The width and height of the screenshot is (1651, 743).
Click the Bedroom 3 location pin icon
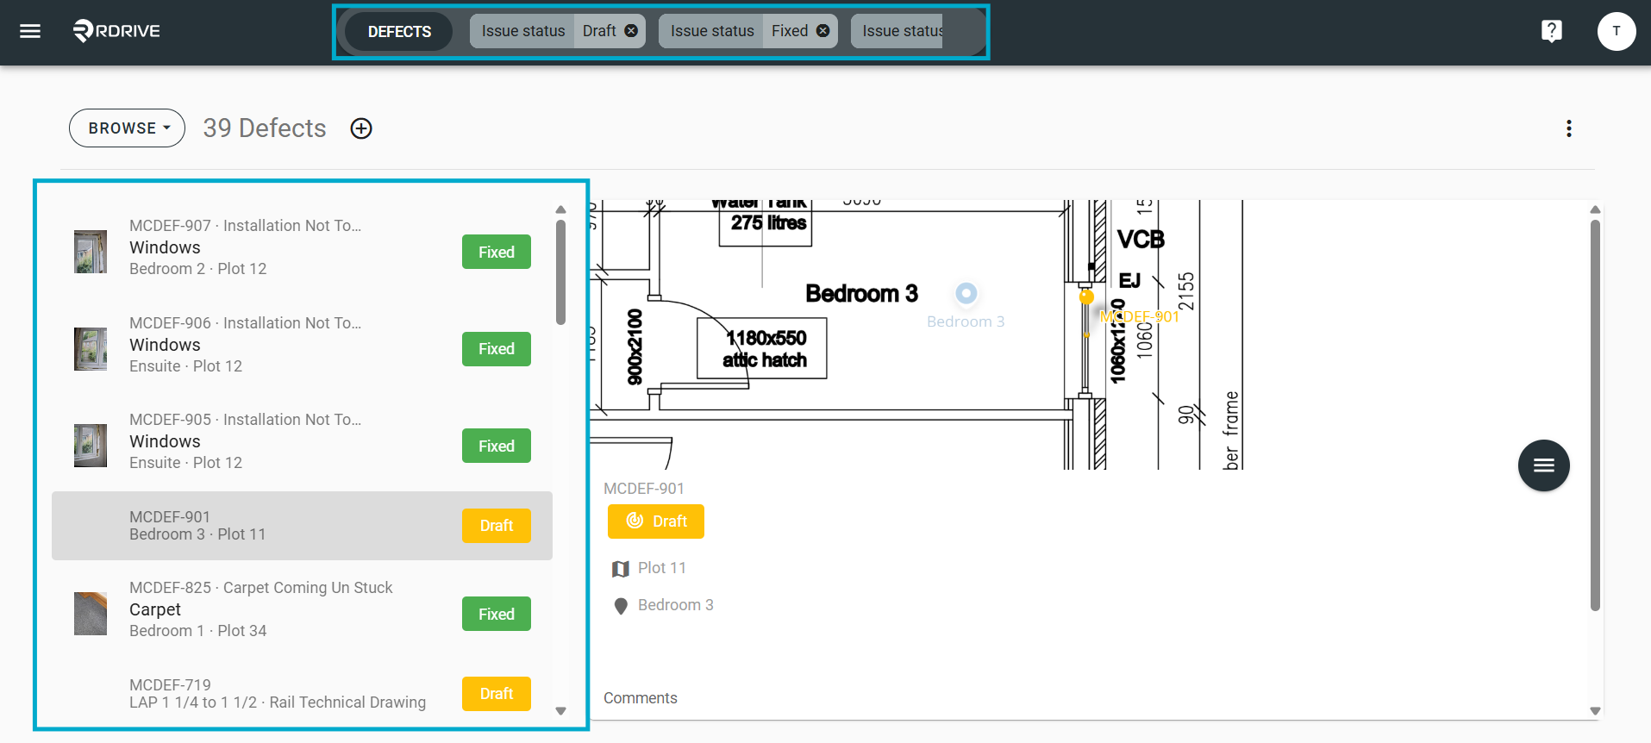(621, 606)
